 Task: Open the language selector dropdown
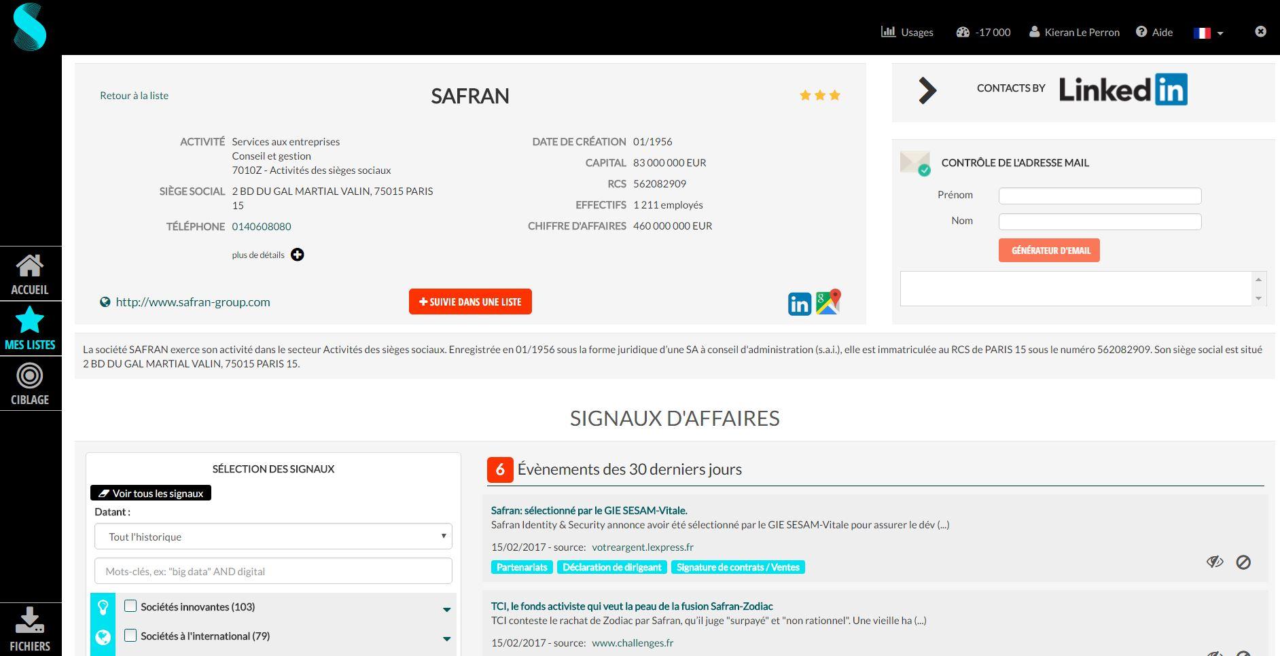point(1209,32)
